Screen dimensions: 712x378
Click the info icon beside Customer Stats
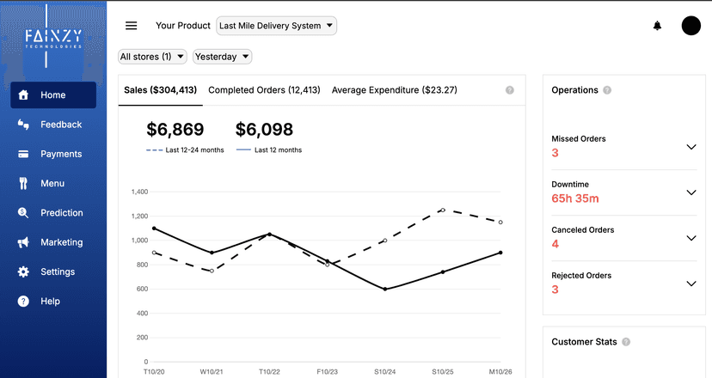626,342
